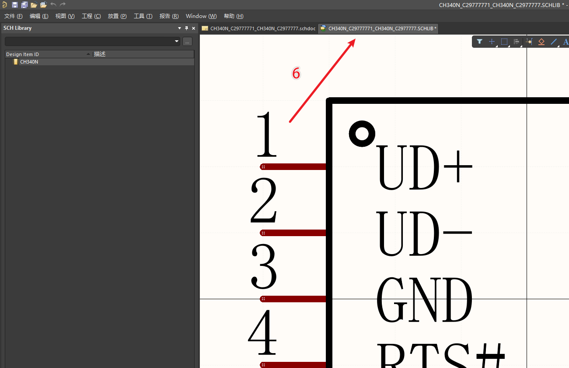Click the Save All icon
Image resolution: width=569 pixels, height=368 pixels.
(x=24, y=5)
